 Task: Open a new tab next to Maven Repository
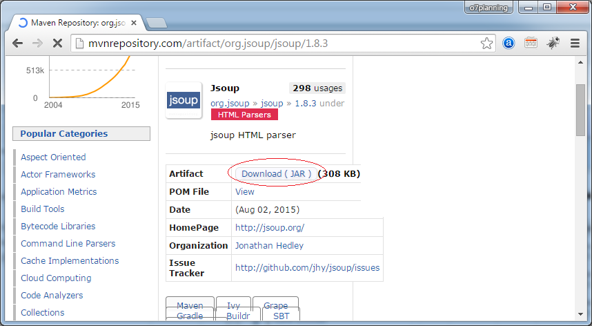coord(157,23)
